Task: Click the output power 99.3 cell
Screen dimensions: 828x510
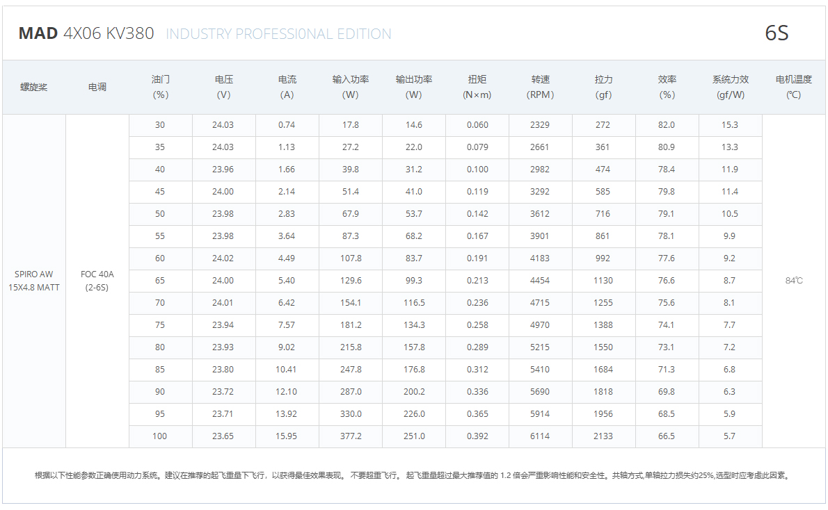Action: (414, 281)
